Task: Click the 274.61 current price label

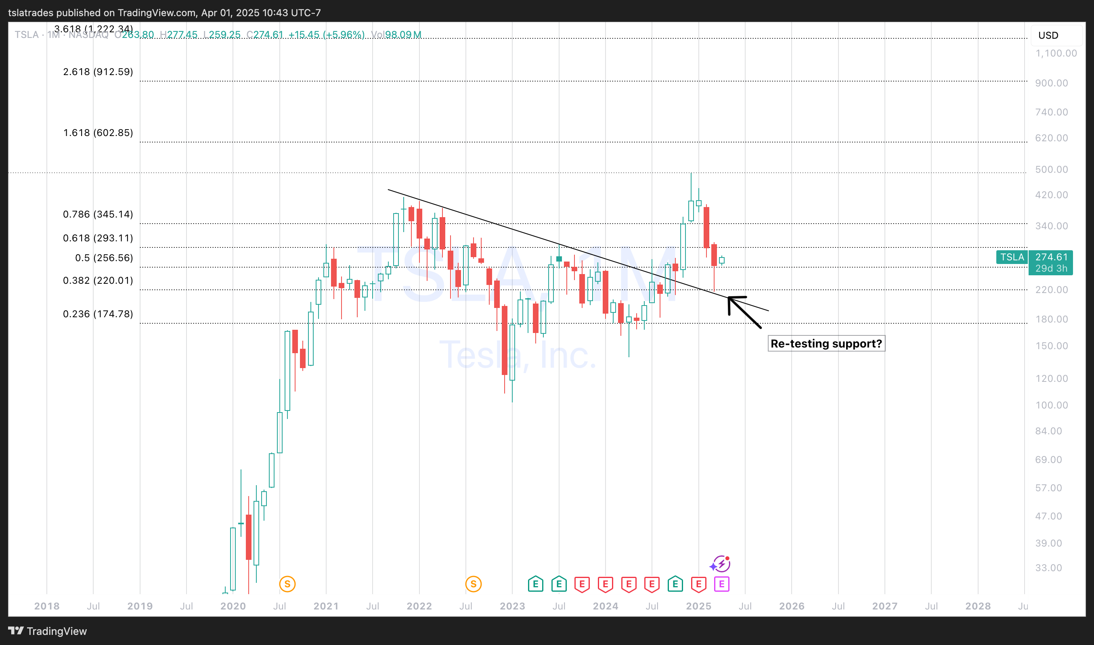Action: click(1051, 257)
